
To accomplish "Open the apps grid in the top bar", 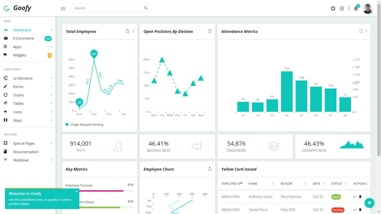I will [342, 8].
